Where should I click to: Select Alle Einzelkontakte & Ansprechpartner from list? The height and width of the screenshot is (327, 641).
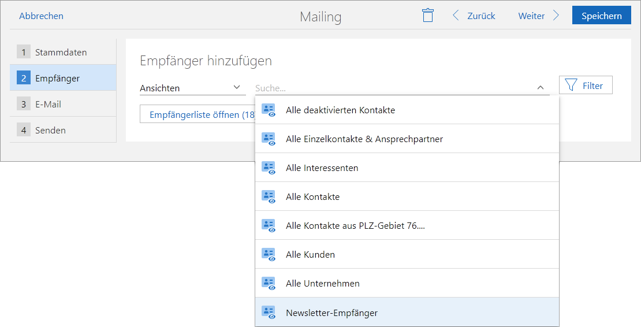click(x=364, y=139)
